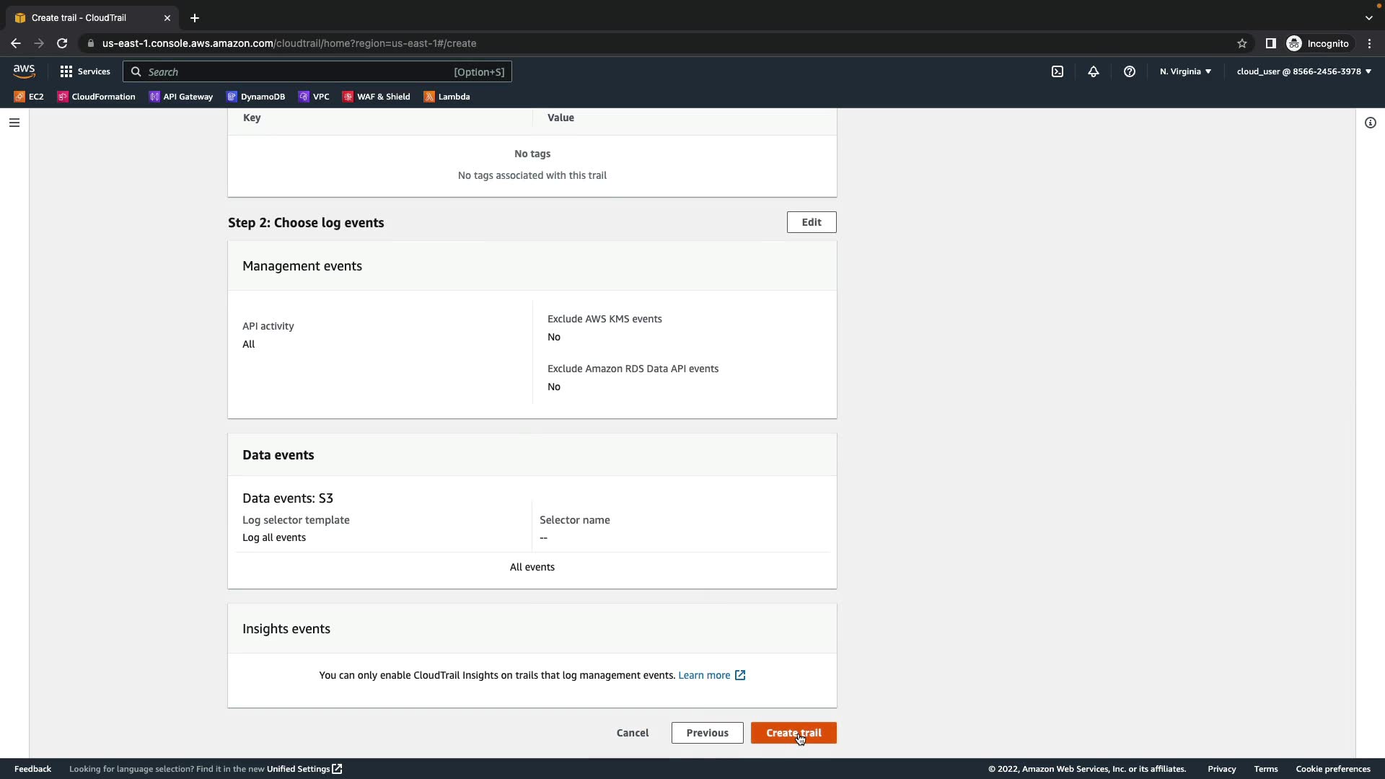The width and height of the screenshot is (1385, 779).
Task: Open the Chrome tab search dropdown arrow
Action: click(1369, 18)
